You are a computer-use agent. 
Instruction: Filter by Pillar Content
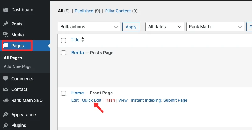pyautogui.click(x=118, y=11)
